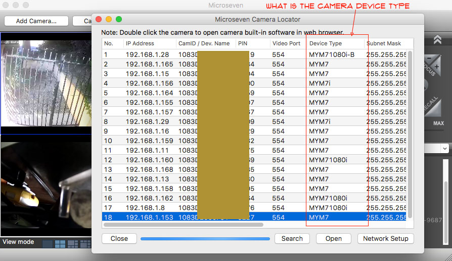This screenshot has width=452, height=261.
Task: Select the top gate camera feed
Action: pyautogui.click(x=46, y=83)
